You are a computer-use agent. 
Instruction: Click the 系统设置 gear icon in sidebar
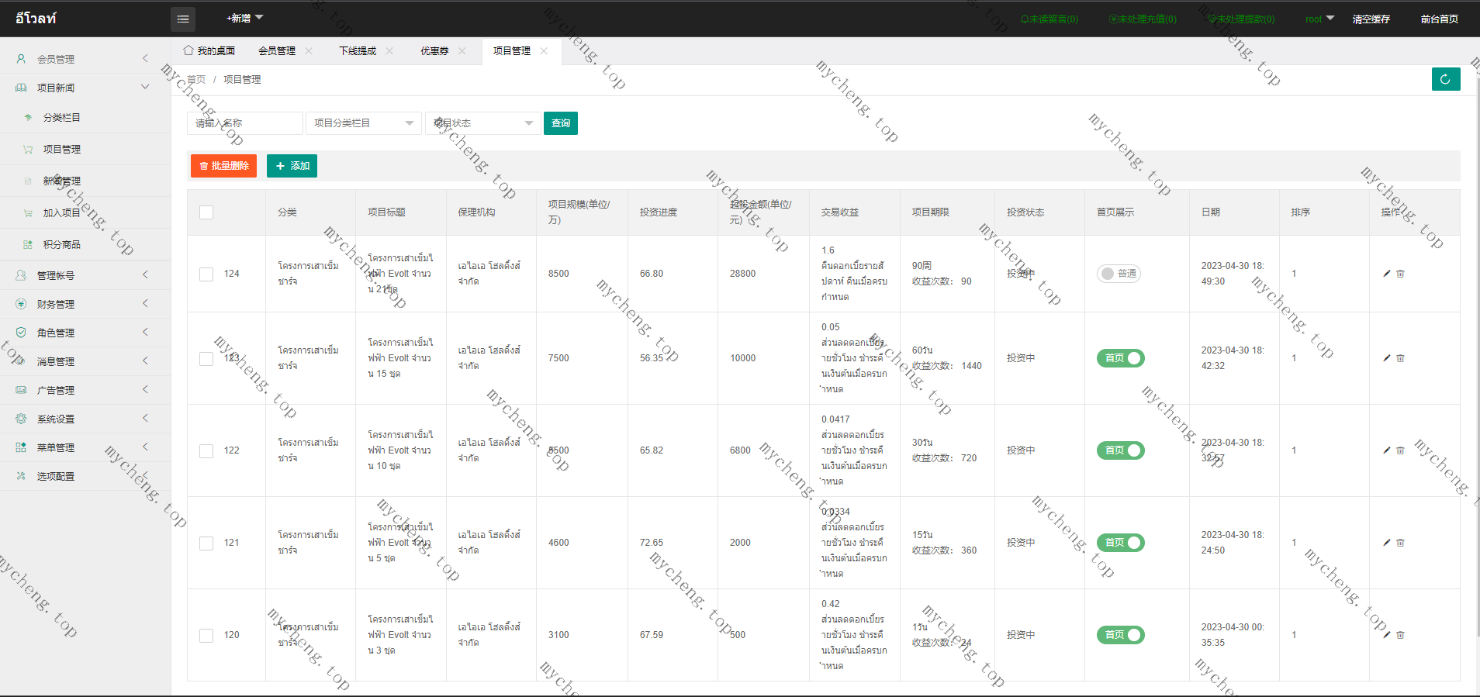point(21,419)
